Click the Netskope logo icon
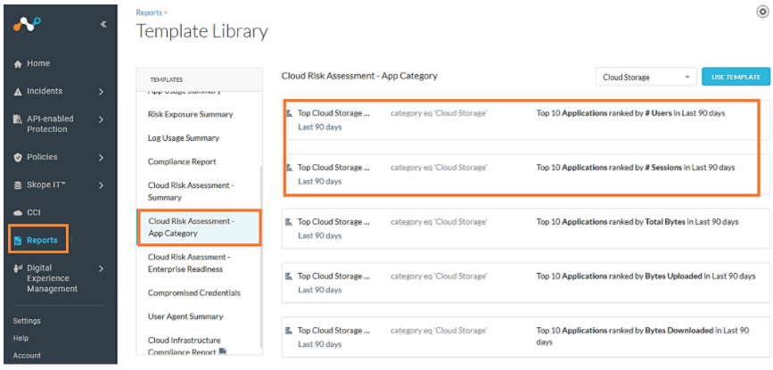Viewport: 773px width, 370px height. 27,25
